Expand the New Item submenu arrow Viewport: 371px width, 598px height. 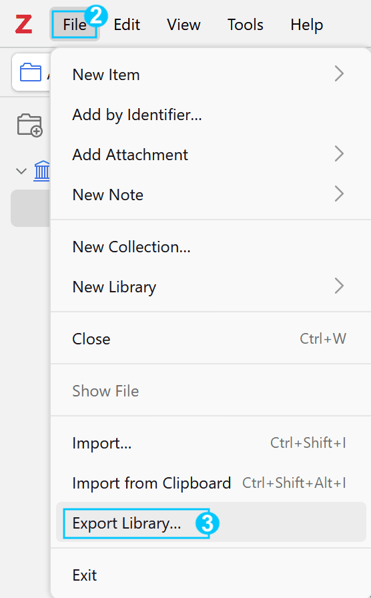(x=339, y=73)
